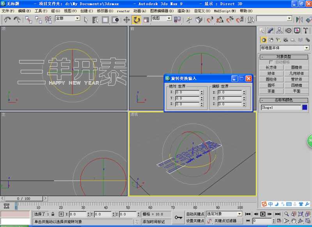Select the Cameras category icon

[x=285, y=40]
